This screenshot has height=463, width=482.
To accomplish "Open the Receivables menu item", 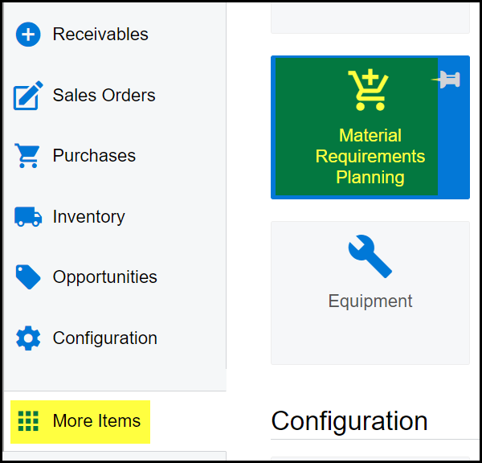I will coord(100,35).
